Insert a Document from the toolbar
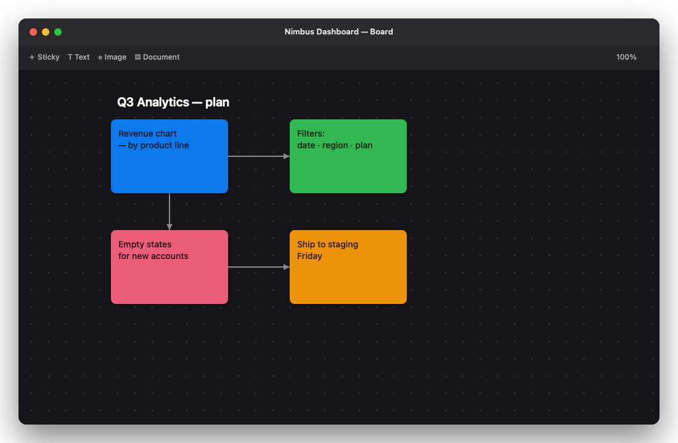 [x=157, y=57]
